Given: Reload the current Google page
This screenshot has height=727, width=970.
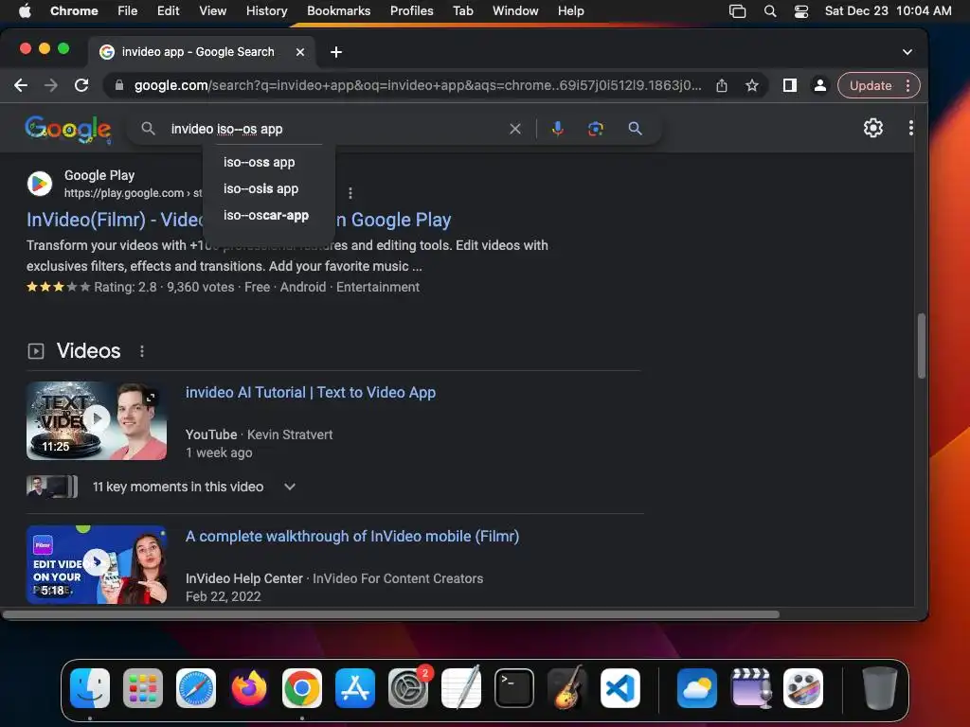Looking at the screenshot, I should tap(81, 85).
